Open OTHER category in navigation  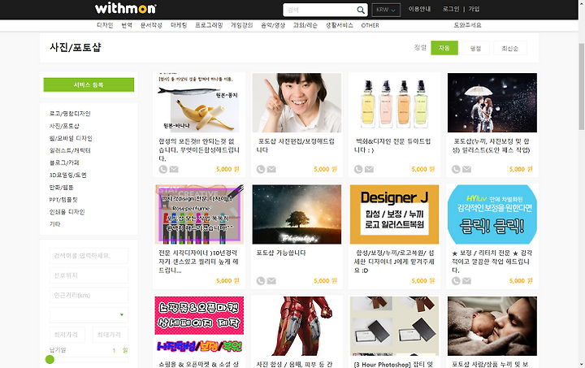(370, 25)
